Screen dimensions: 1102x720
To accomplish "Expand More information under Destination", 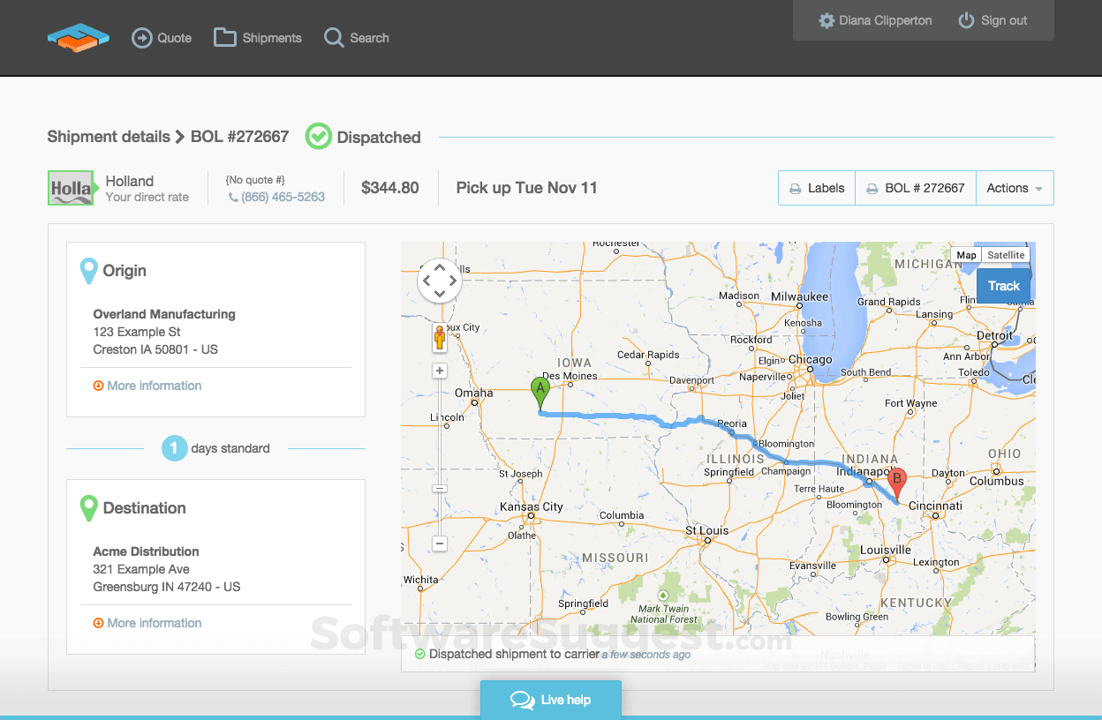I will click(x=154, y=623).
